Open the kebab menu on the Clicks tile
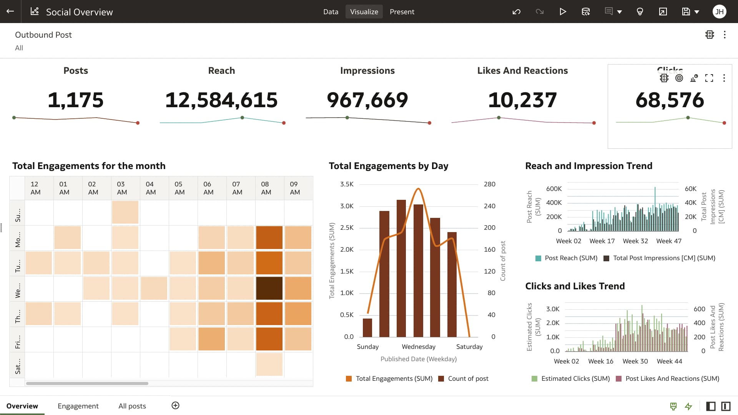 (725, 78)
